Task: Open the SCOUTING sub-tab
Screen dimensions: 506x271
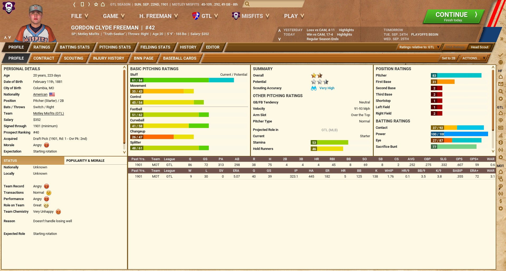Action: click(74, 58)
